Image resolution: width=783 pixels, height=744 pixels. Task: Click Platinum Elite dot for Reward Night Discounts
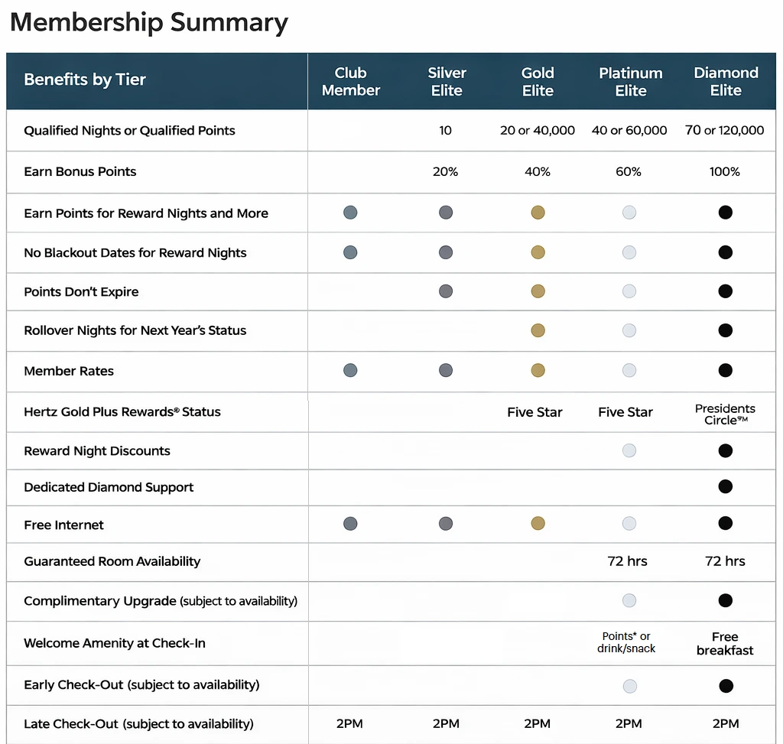[x=629, y=450]
